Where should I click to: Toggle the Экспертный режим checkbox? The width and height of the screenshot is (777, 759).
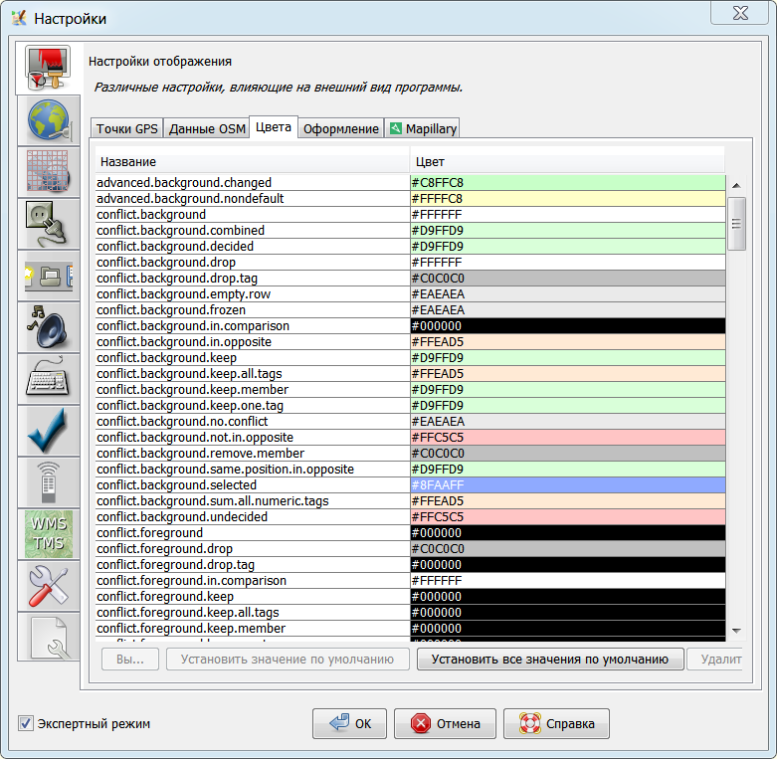pyautogui.click(x=26, y=723)
